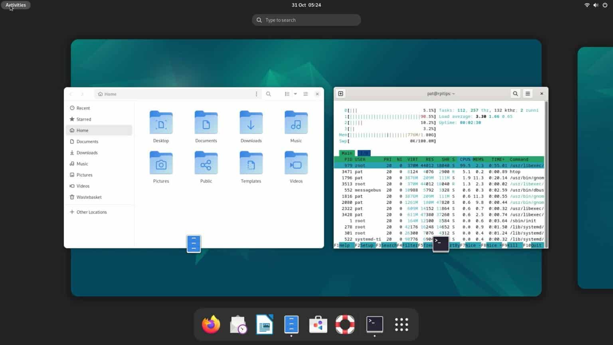This screenshot has width=613, height=345.
Task: Show the applications grid
Action: [x=401, y=325]
